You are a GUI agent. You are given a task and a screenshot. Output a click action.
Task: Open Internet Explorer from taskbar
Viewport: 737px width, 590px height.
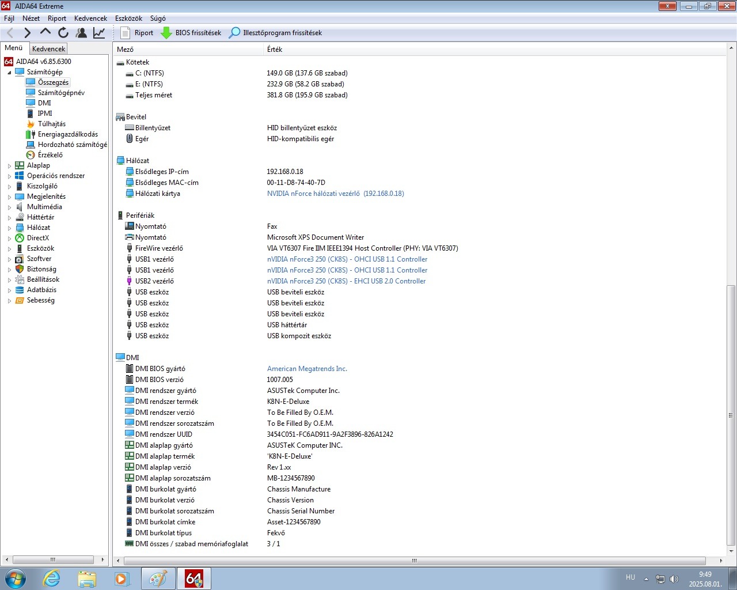click(x=52, y=578)
